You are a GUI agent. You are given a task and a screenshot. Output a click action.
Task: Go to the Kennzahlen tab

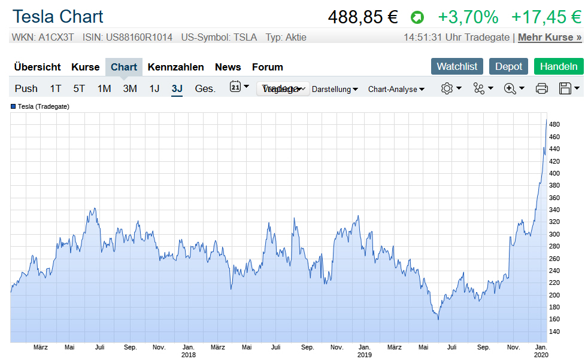point(176,67)
